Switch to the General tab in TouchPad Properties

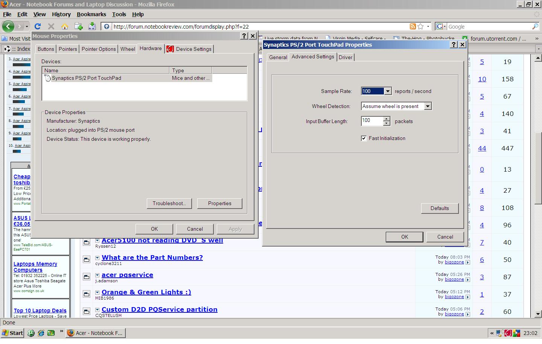[278, 57]
